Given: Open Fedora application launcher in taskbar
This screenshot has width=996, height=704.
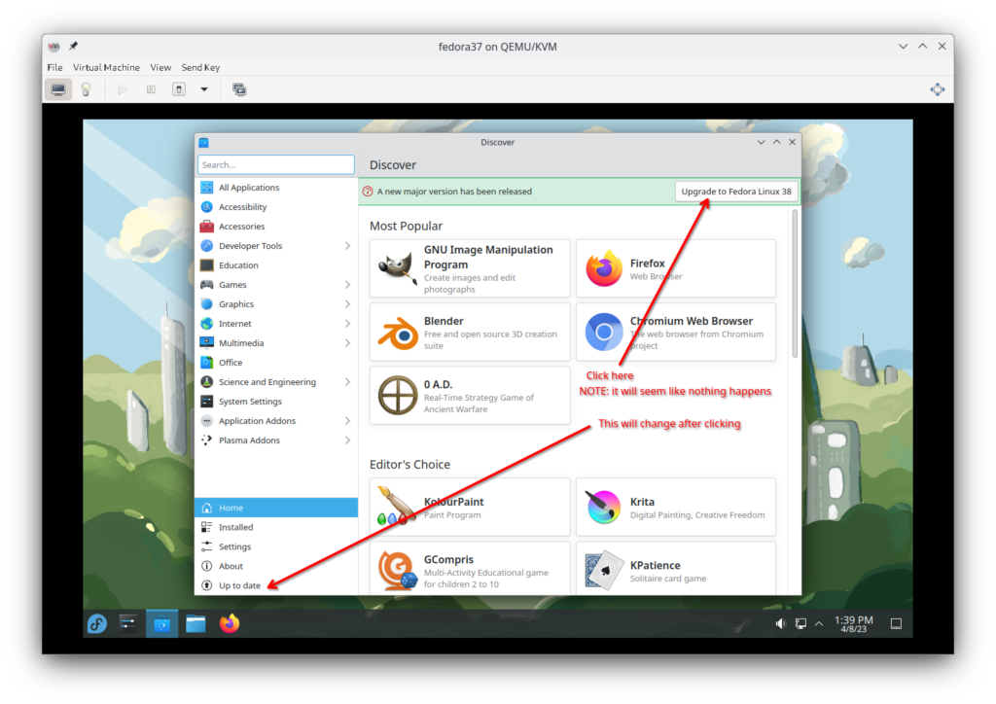Looking at the screenshot, I should 97,624.
